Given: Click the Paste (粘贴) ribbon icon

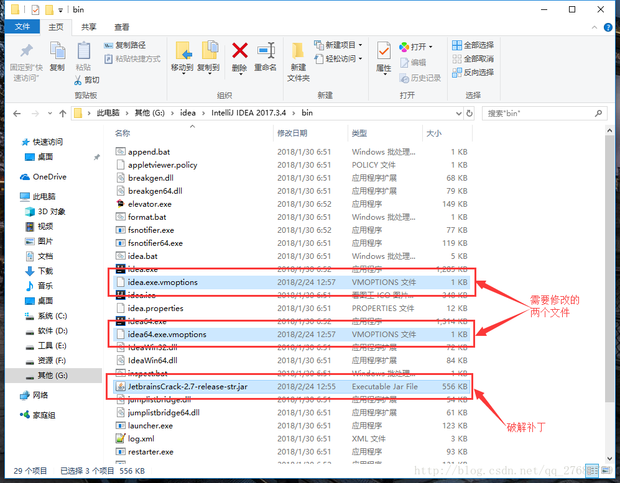Looking at the screenshot, I should coord(83,50).
